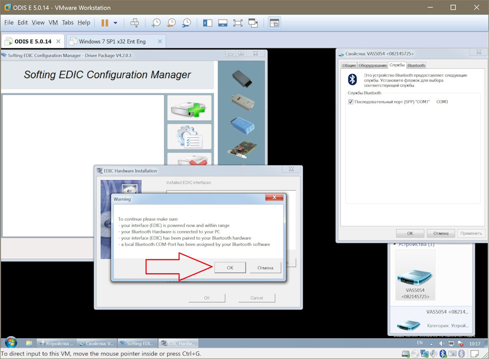The width and height of the screenshot is (489, 359).
Task: Click the VMware hard disk status icon
Action: click(x=405, y=354)
